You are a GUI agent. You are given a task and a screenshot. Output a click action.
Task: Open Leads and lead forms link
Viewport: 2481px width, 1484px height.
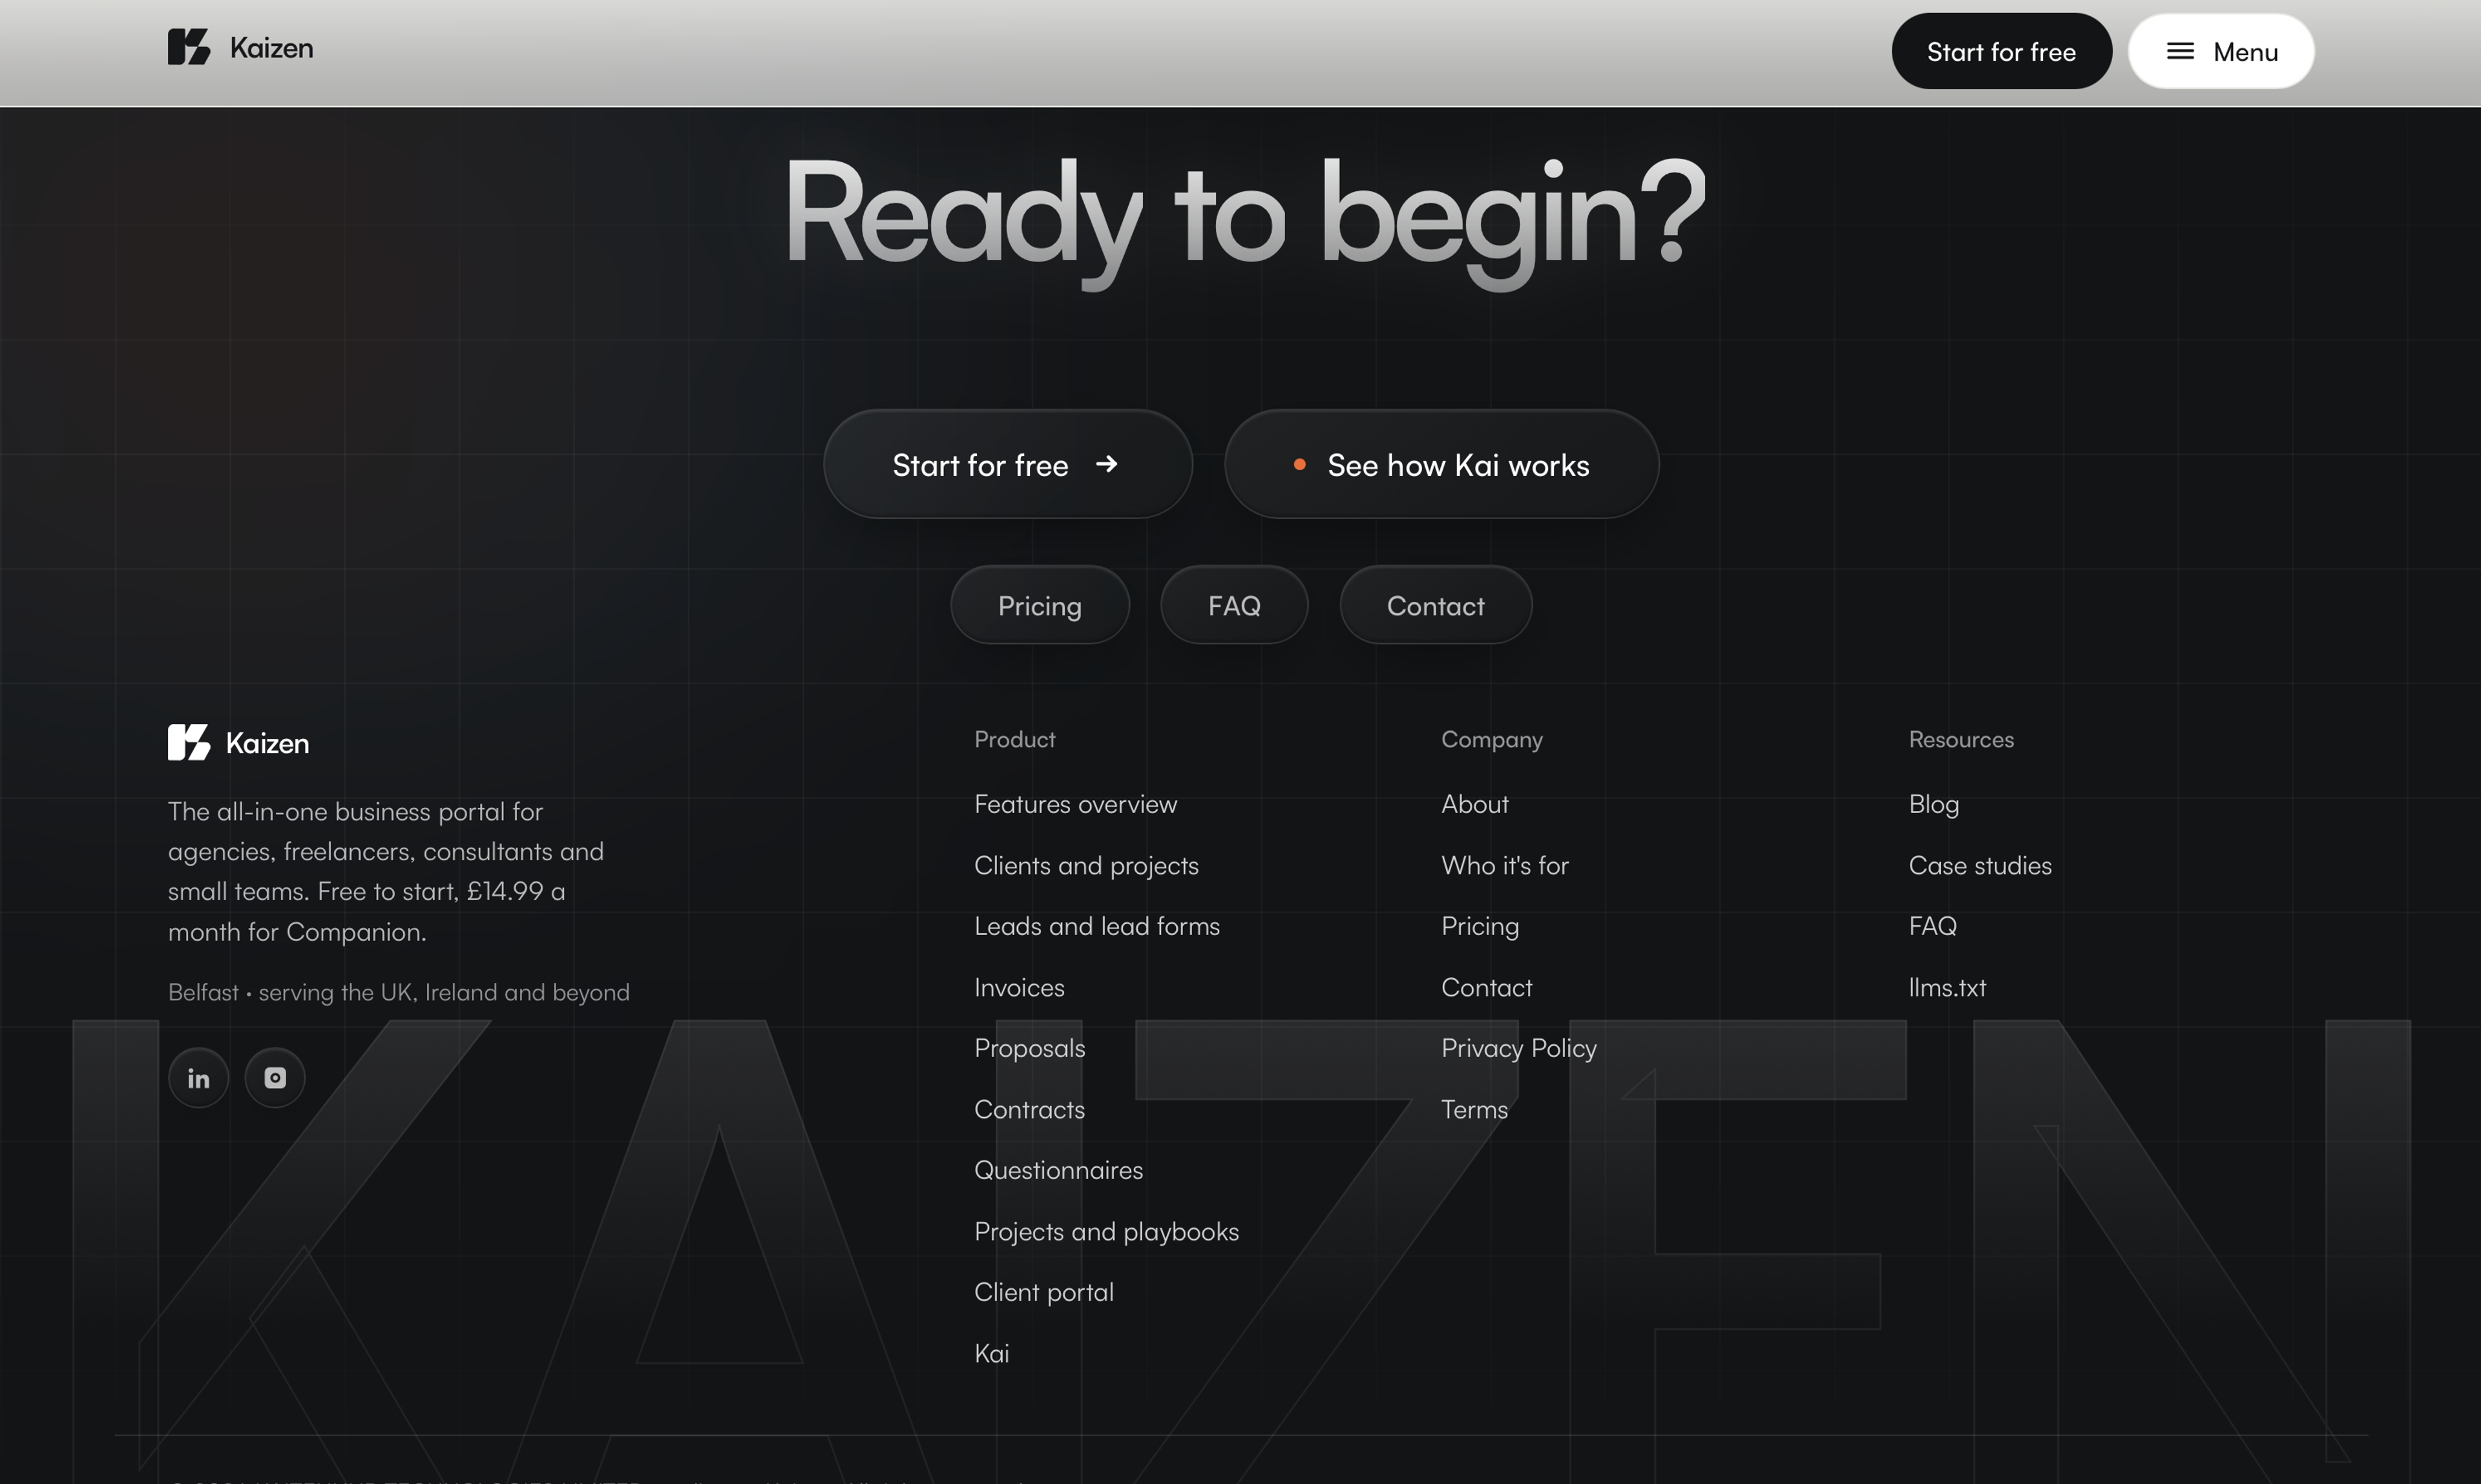(1096, 926)
